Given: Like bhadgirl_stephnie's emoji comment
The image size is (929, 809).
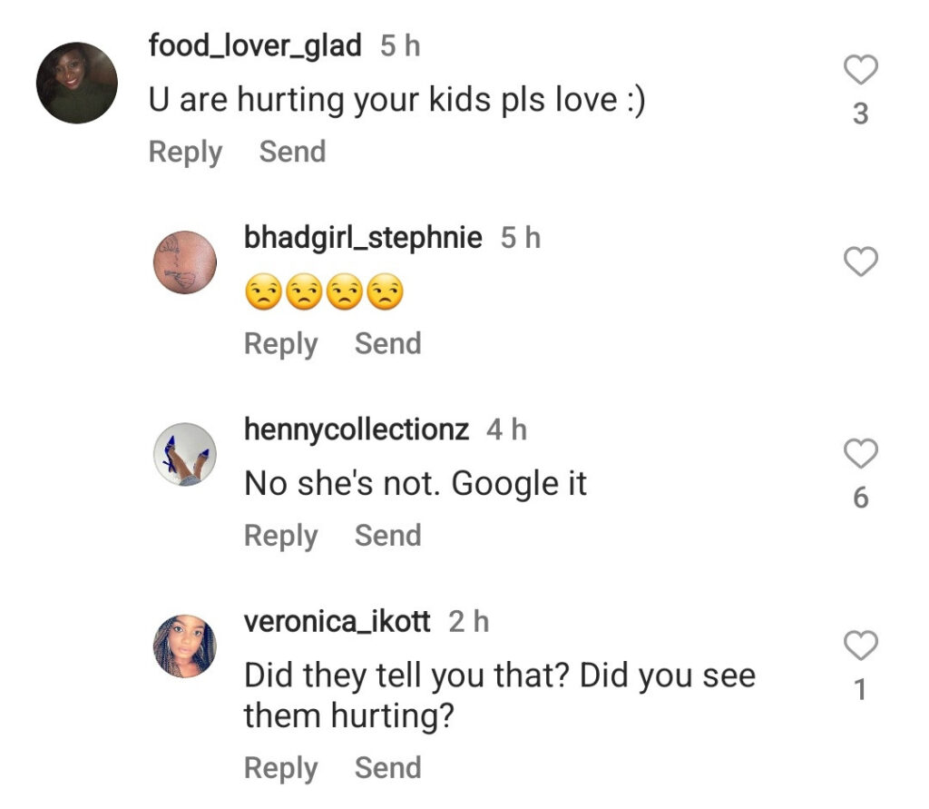Looking at the screenshot, I should [x=861, y=261].
